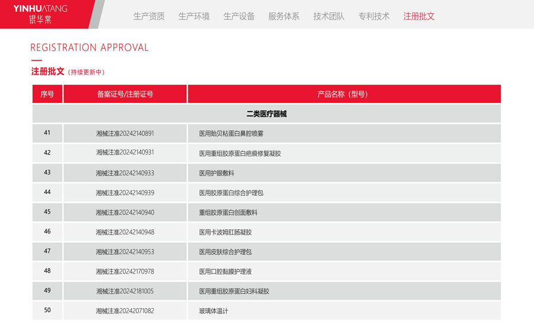Viewport: 534px width, 327px height.
Task: Click the 备案证号/注册证号 column header
Action: (x=125, y=94)
